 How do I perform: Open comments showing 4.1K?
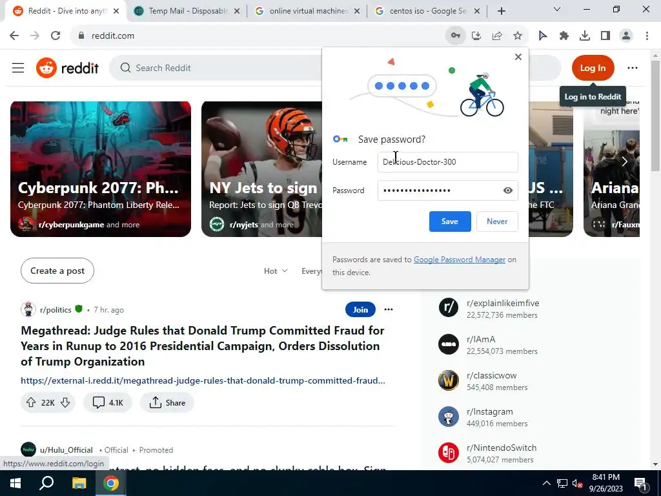(108, 403)
